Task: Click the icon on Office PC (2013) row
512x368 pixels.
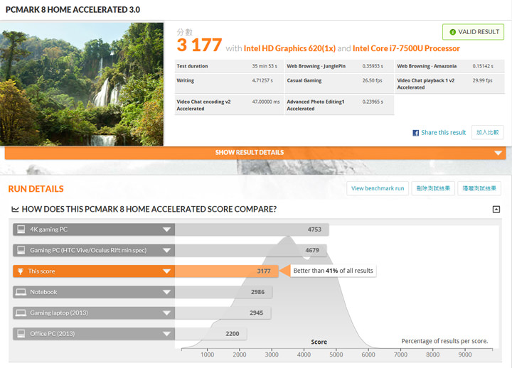Action: 21,334
